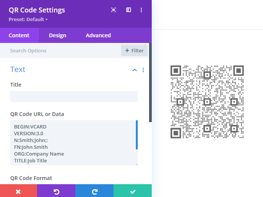Click the settings panel dark scrollbar

pyautogui.click(x=151, y=82)
